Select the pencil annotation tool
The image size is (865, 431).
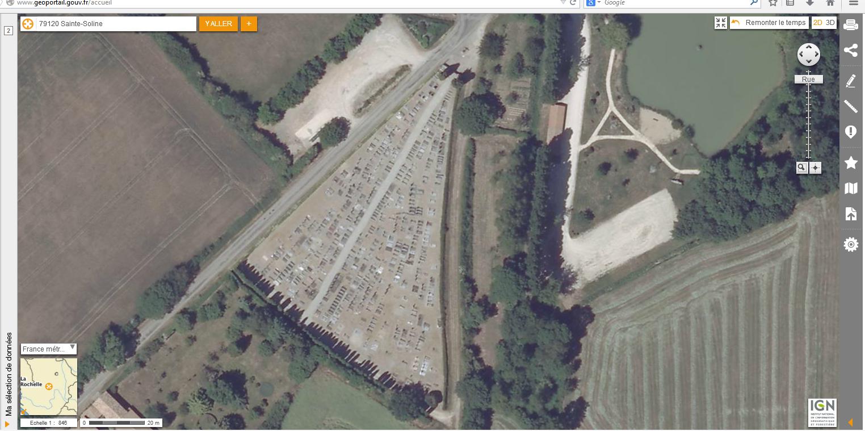tap(850, 81)
